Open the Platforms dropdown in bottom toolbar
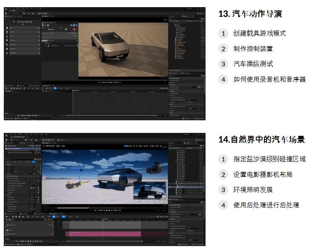 coord(61,140)
